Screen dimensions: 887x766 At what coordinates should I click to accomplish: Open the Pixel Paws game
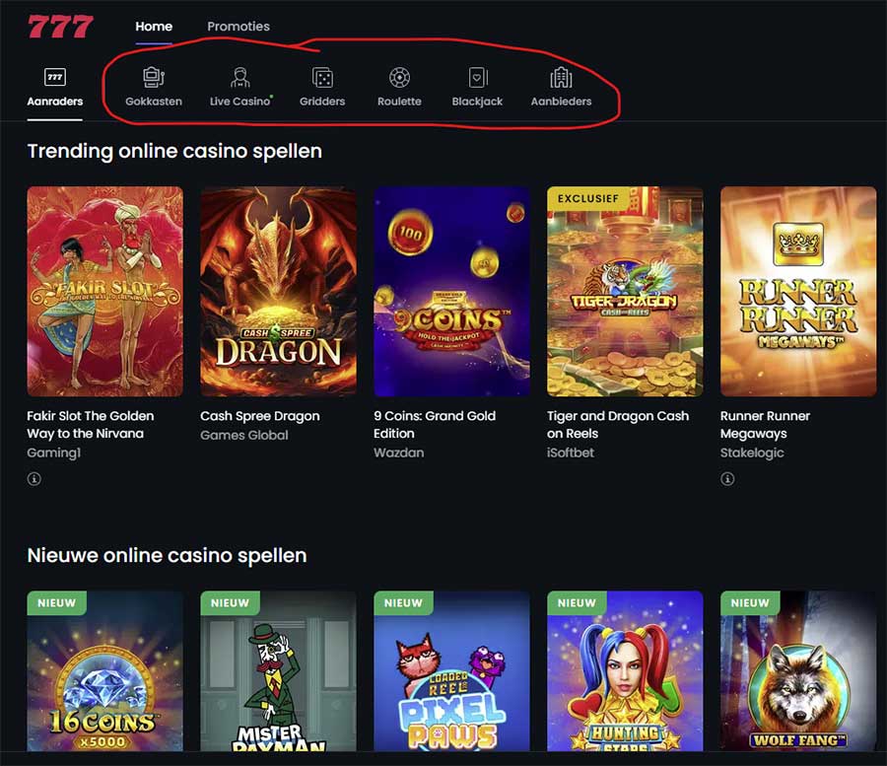452,671
